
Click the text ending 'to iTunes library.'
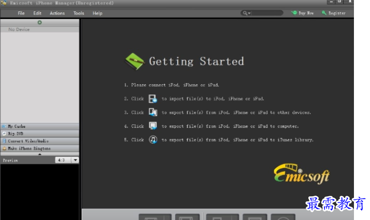click(237, 140)
